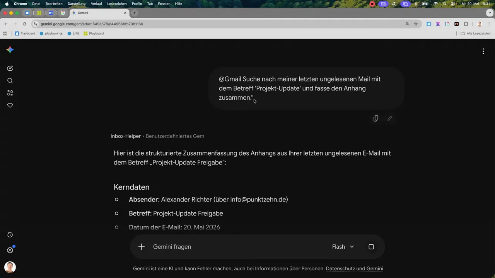Open the three-dot conversation options menu
The height and width of the screenshot is (278, 495).
[x=483, y=51]
